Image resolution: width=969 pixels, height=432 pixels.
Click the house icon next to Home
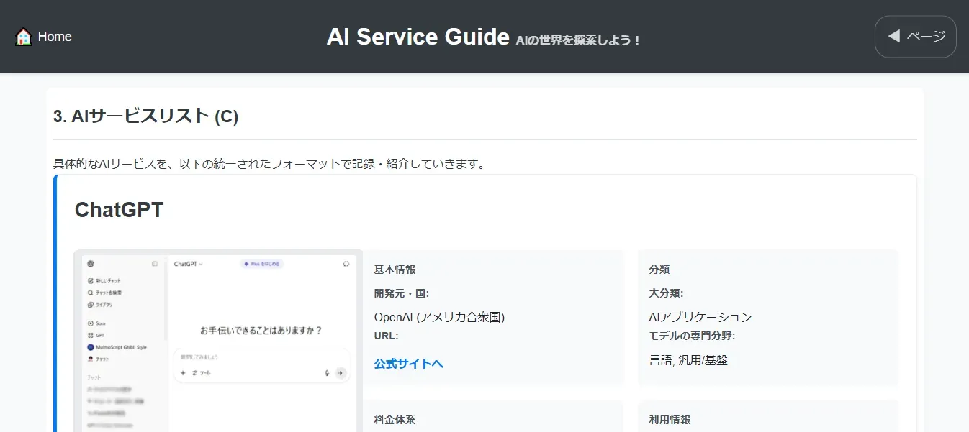point(22,36)
